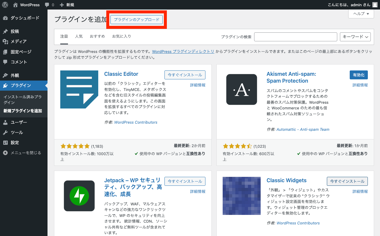This screenshot has width=380, height=236.
Task: Open 設定 menu label
Action: tap(15, 143)
